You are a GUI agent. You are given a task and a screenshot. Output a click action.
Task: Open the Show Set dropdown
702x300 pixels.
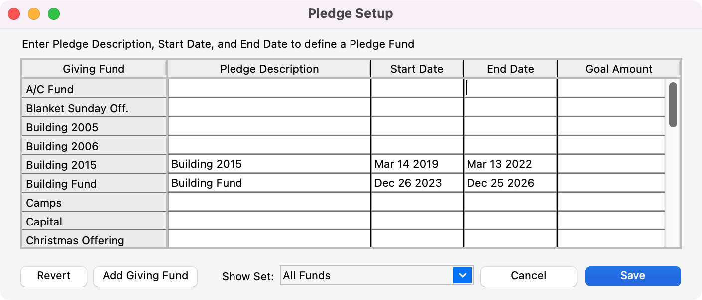(x=376, y=275)
